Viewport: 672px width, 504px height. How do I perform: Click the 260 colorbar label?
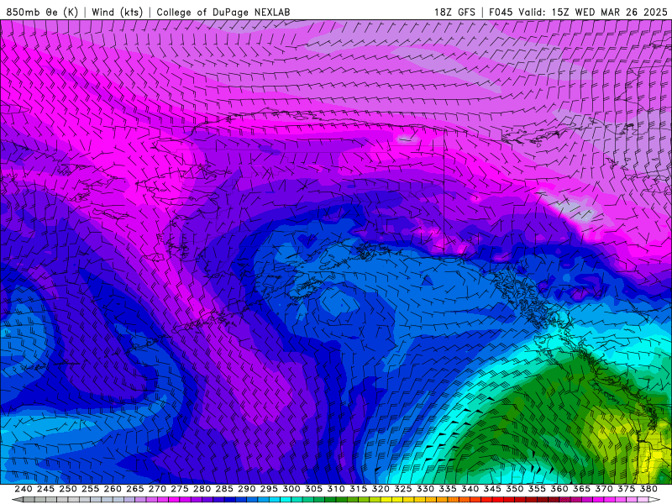pyautogui.click(x=113, y=489)
